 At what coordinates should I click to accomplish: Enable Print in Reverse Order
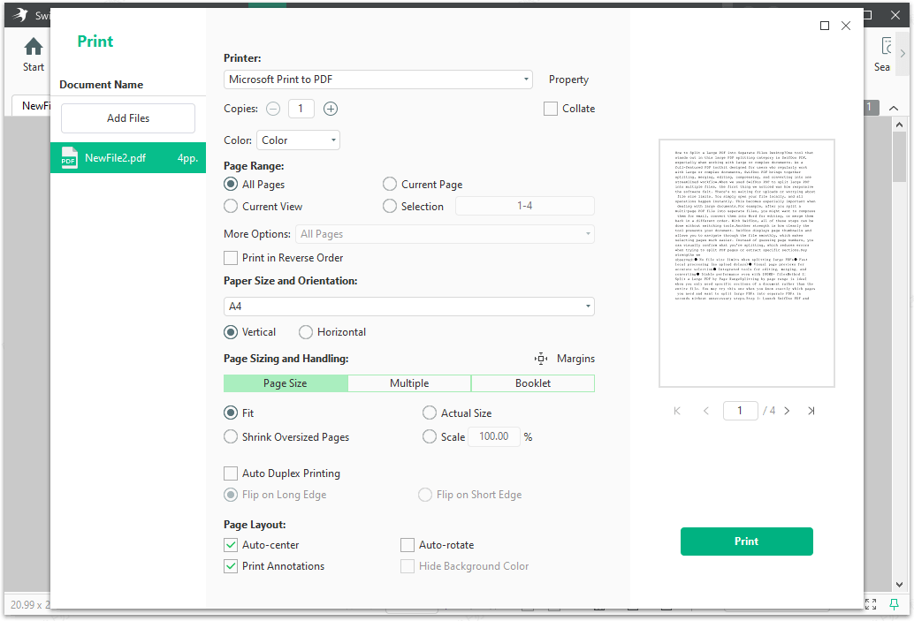coord(231,257)
